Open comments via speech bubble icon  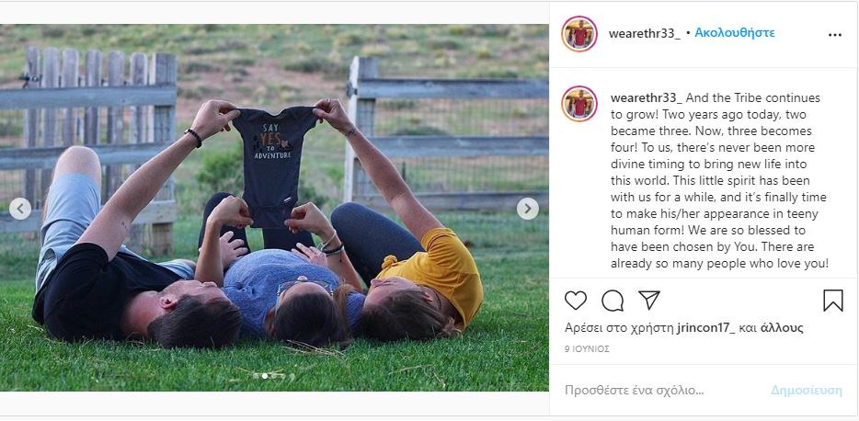[613, 301]
